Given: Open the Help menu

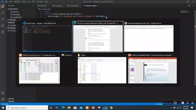Looking at the screenshot, I should coord(46,2).
